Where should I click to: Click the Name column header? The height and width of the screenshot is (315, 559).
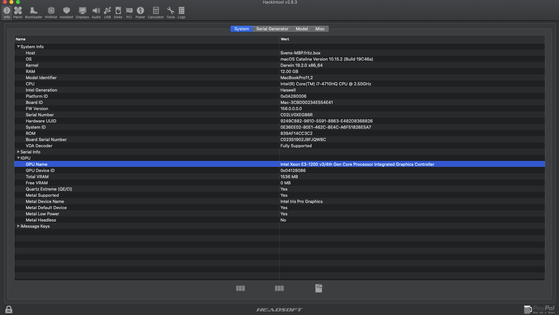coord(147,39)
